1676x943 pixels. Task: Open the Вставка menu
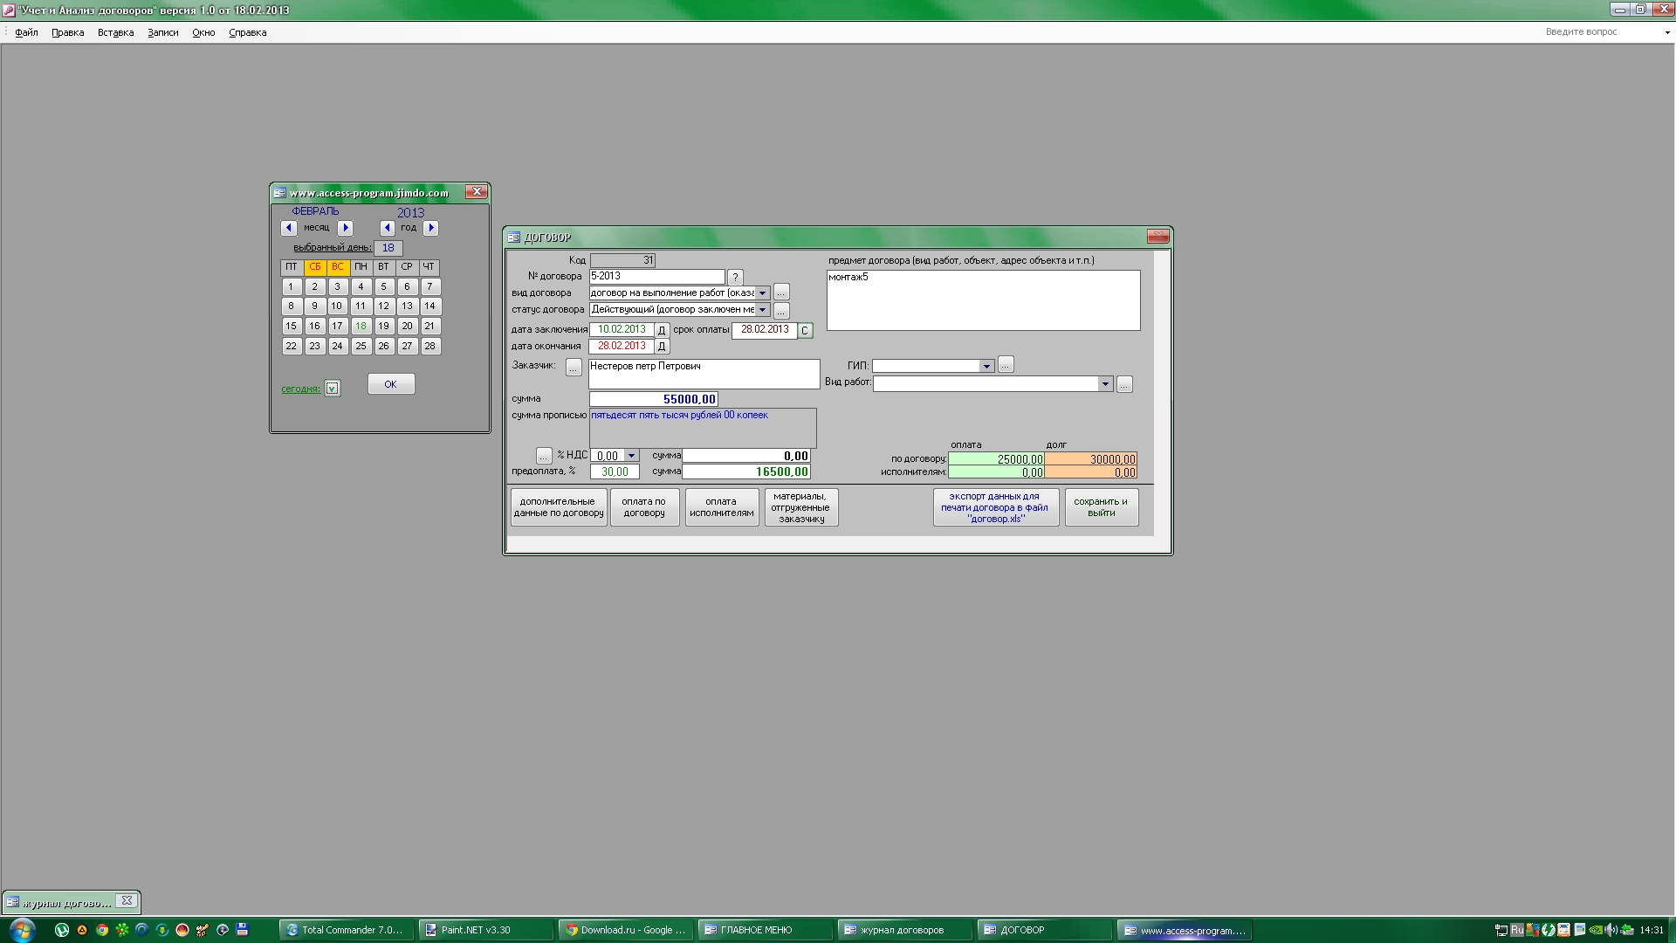pyautogui.click(x=115, y=32)
